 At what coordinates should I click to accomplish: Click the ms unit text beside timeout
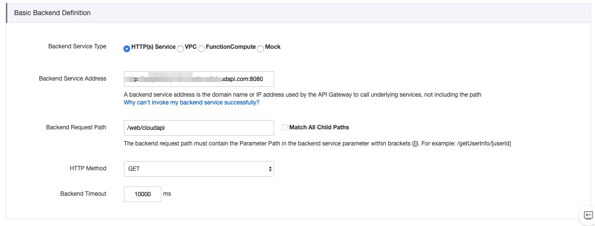[167, 194]
